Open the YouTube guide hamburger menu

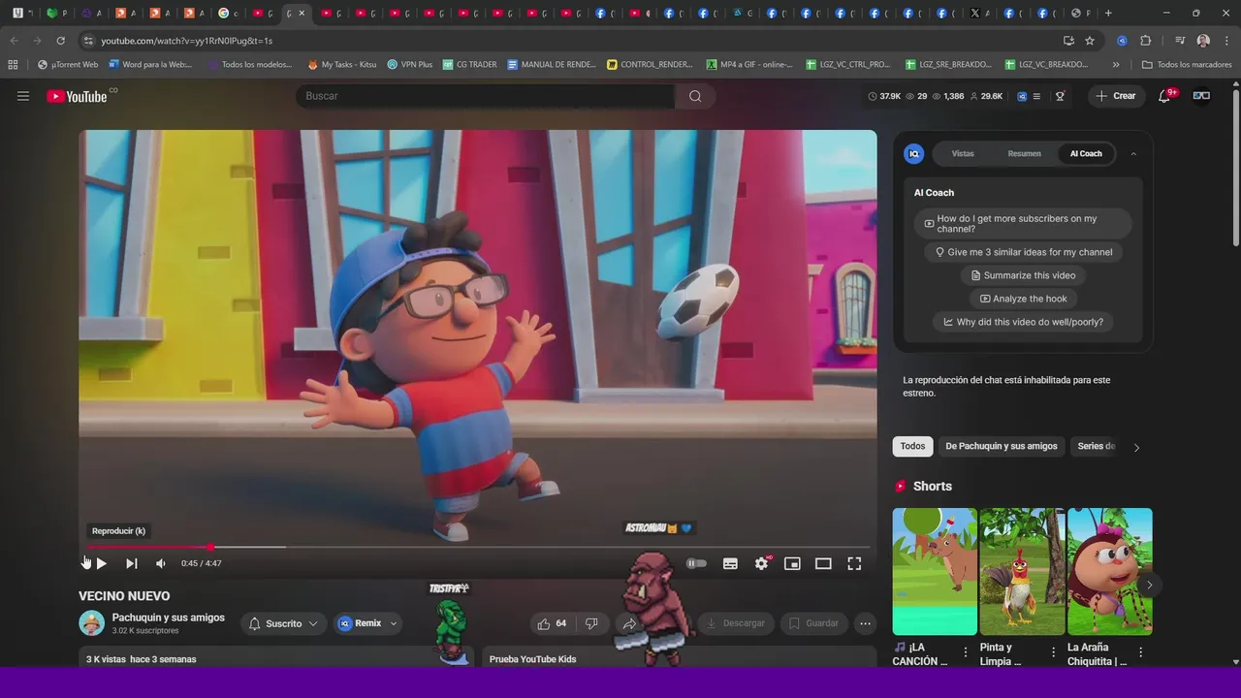coord(23,96)
